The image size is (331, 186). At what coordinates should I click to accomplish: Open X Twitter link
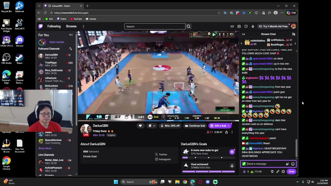pyautogui.click(x=161, y=154)
